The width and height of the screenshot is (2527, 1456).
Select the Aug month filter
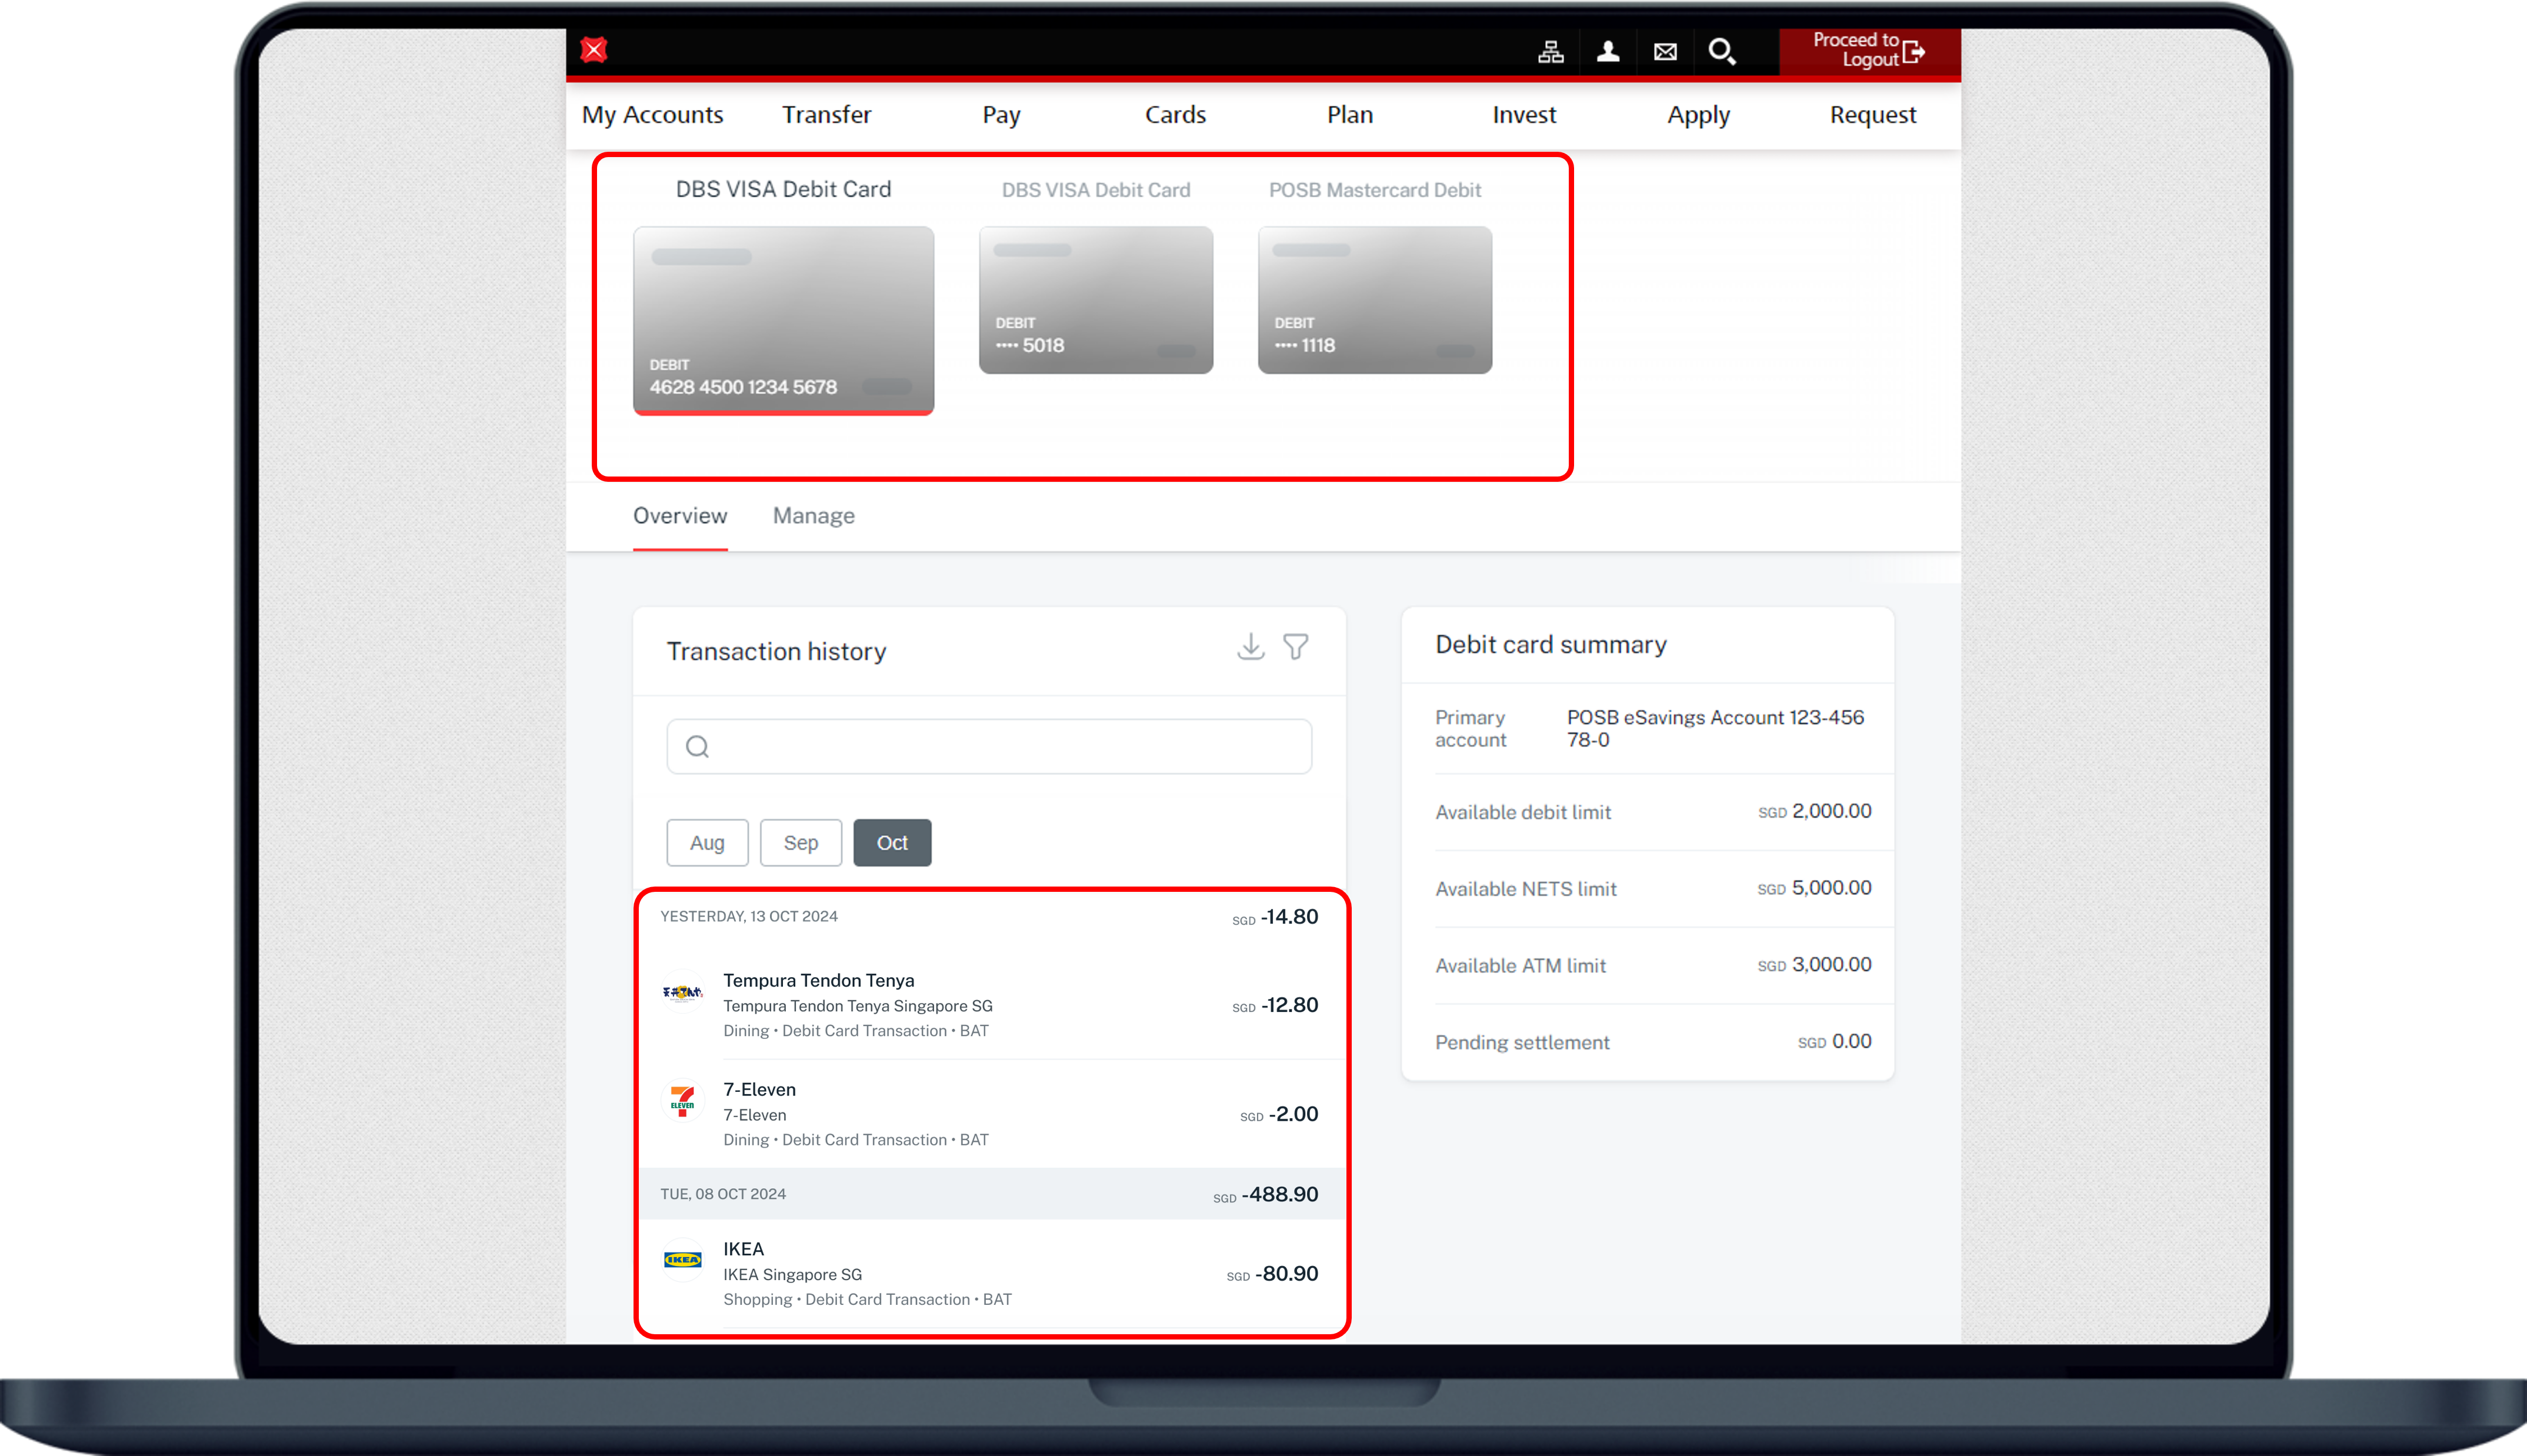706,843
